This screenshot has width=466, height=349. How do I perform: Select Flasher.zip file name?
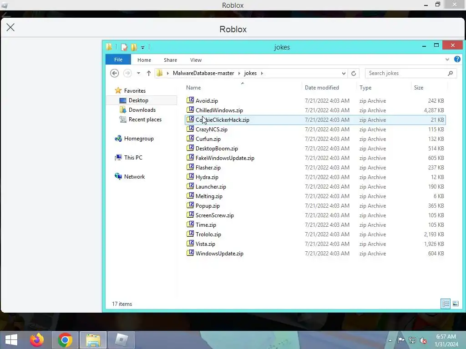208,167
